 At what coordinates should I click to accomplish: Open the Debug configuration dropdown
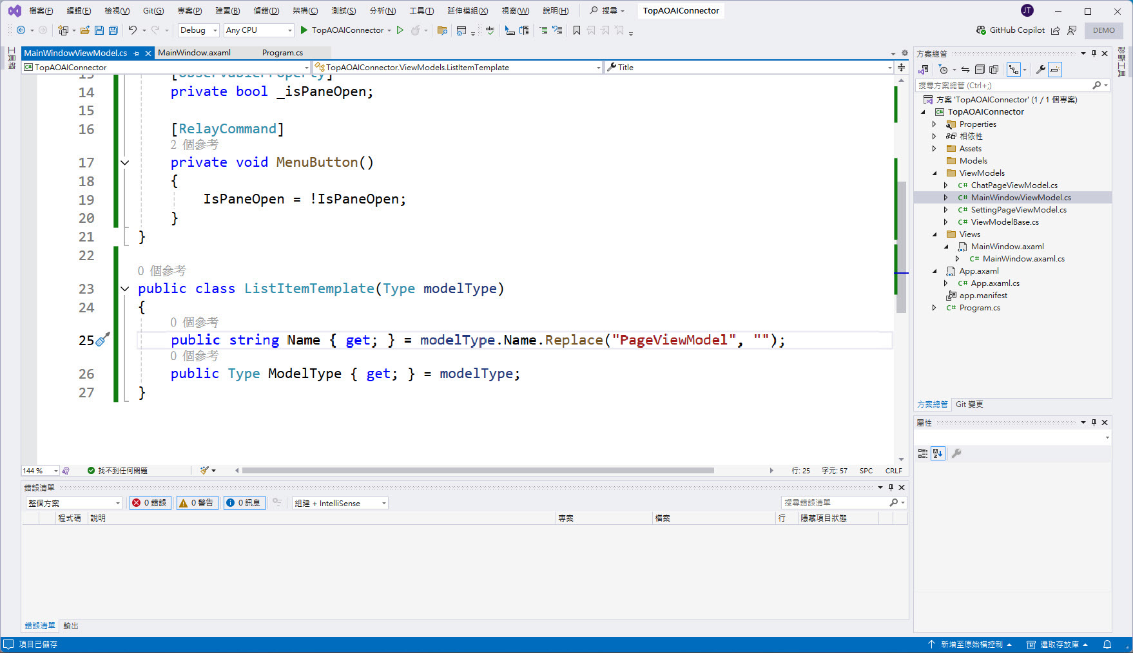tap(199, 30)
